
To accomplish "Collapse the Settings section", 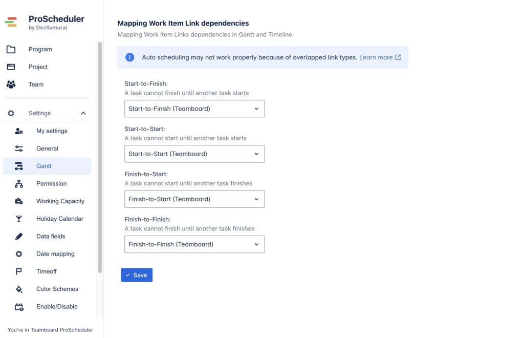I will point(83,113).
